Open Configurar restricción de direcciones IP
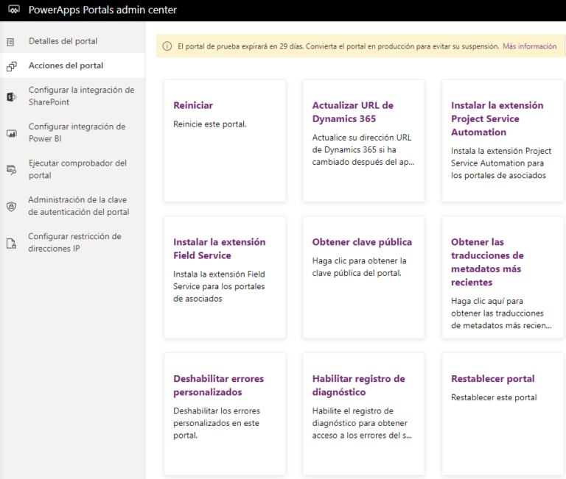The width and height of the screenshot is (566, 479). pos(72,243)
